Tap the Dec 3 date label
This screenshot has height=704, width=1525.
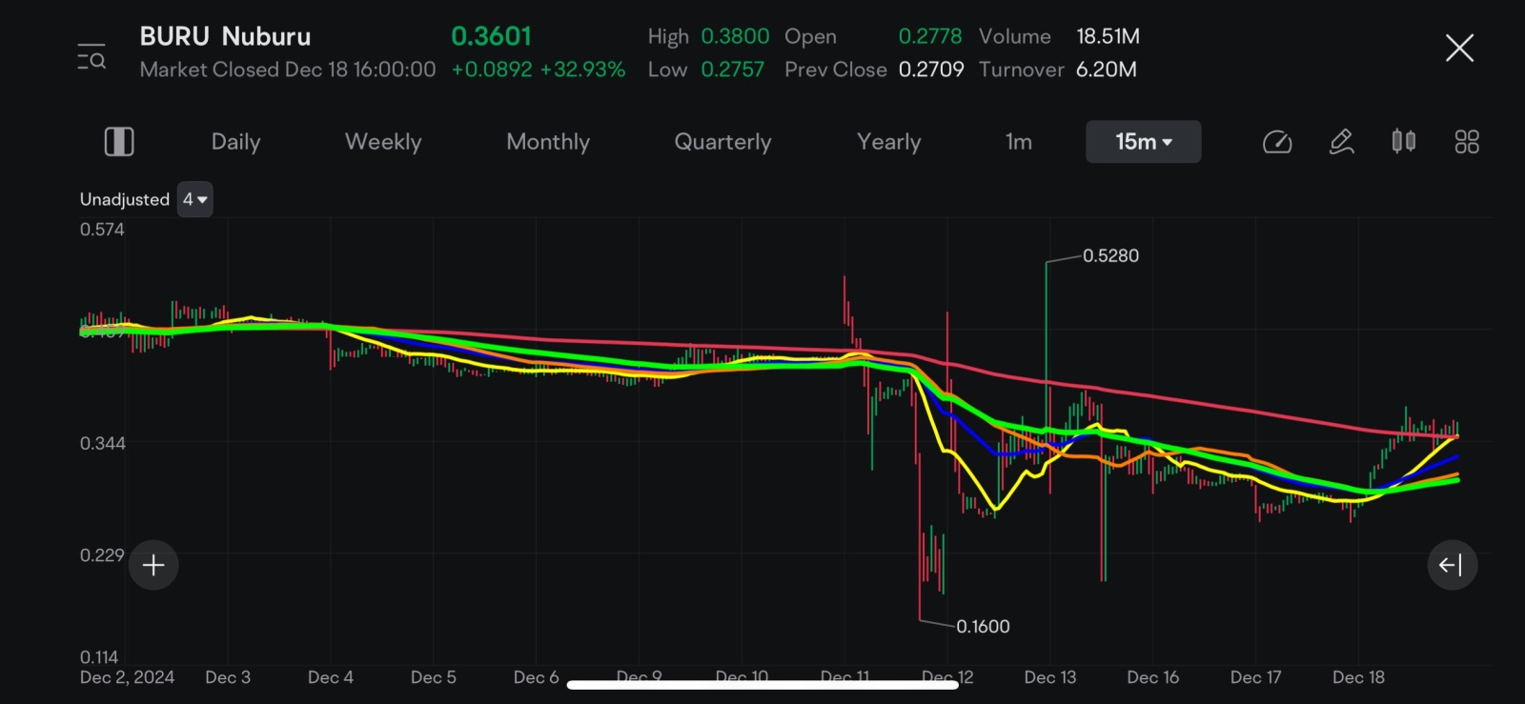pos(228,677)
